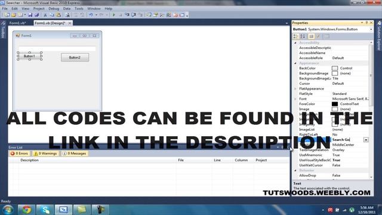This screenshot has width=382, height=215.
Task: Click the Paste toolbar icon
Action: pos(58,15)
